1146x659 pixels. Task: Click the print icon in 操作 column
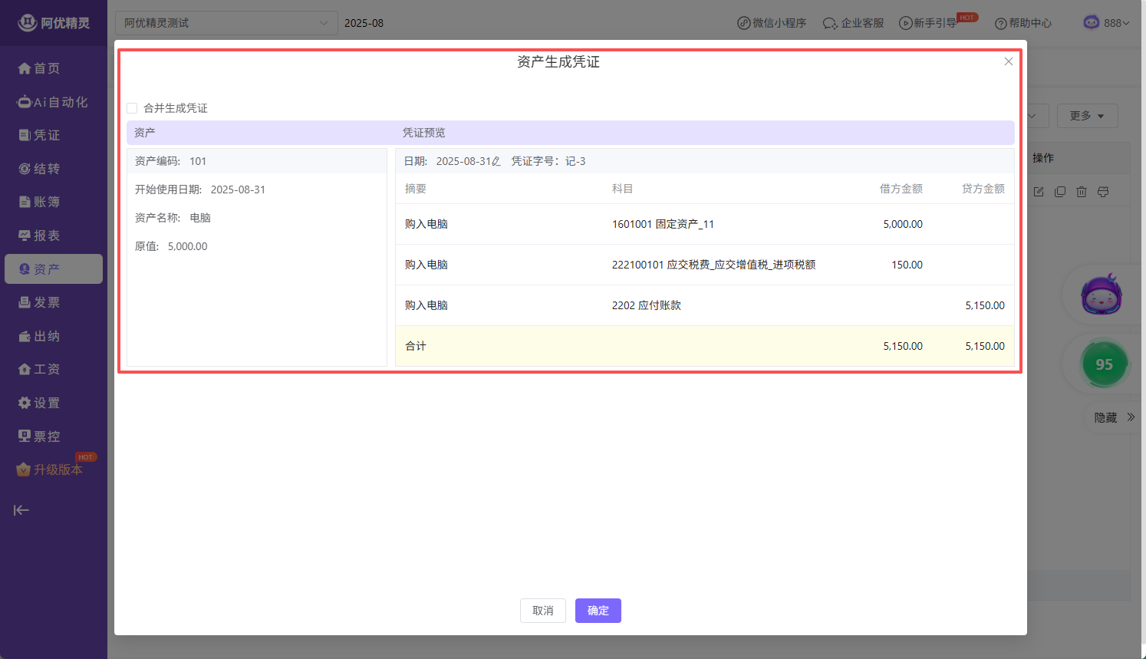(1103, 192)
